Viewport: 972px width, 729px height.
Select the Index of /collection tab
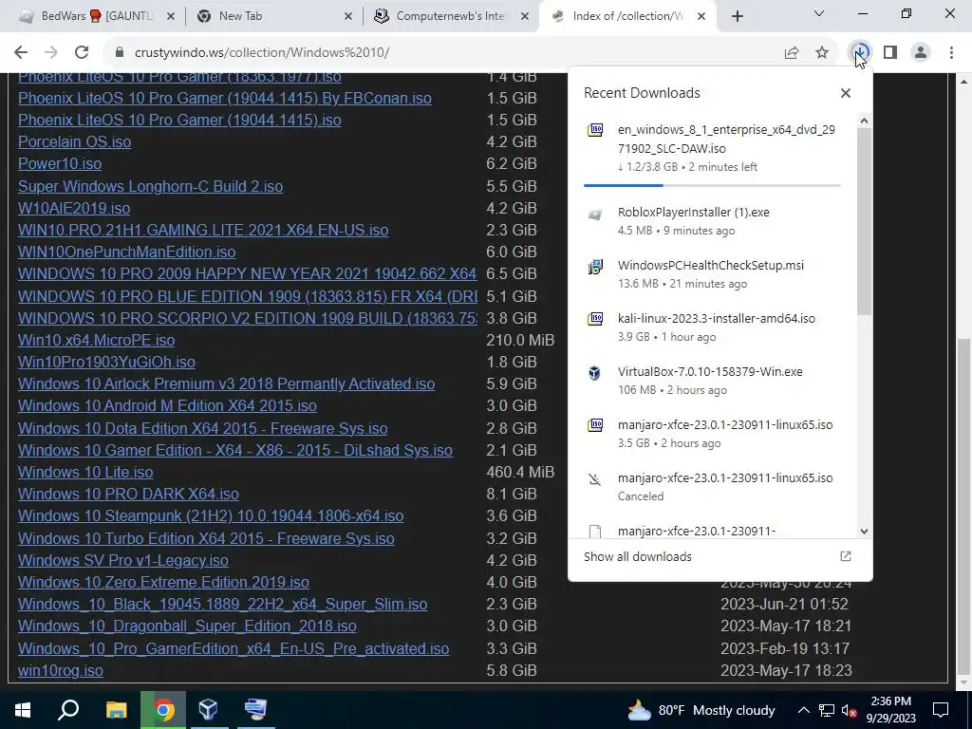[x=627, y=16]
